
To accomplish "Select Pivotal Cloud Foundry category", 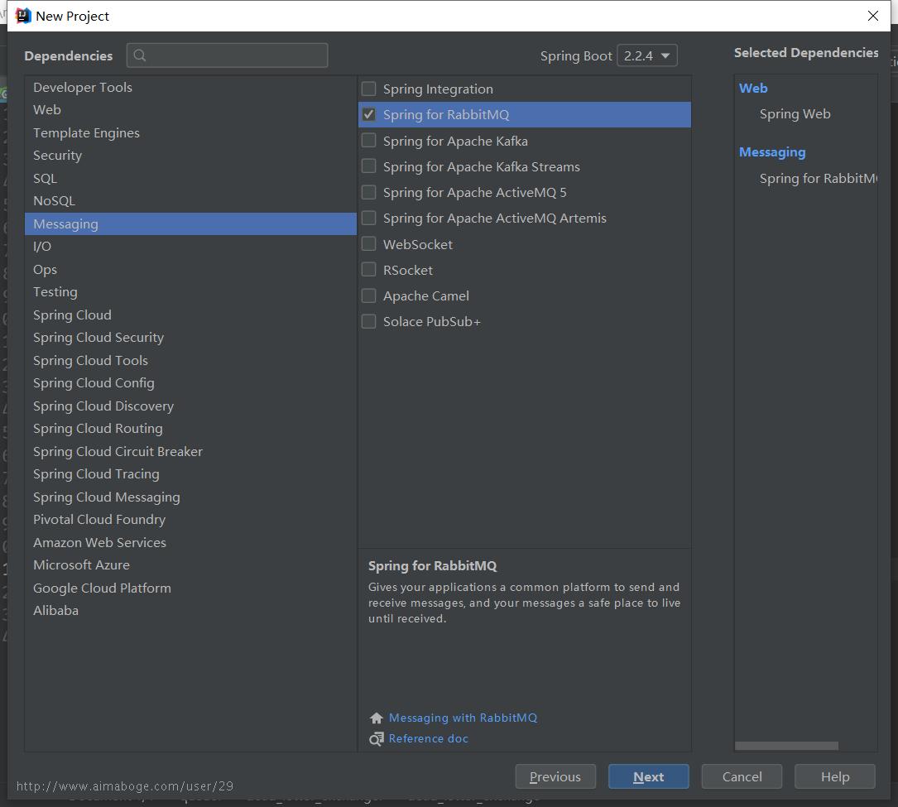I will (190, 520).
